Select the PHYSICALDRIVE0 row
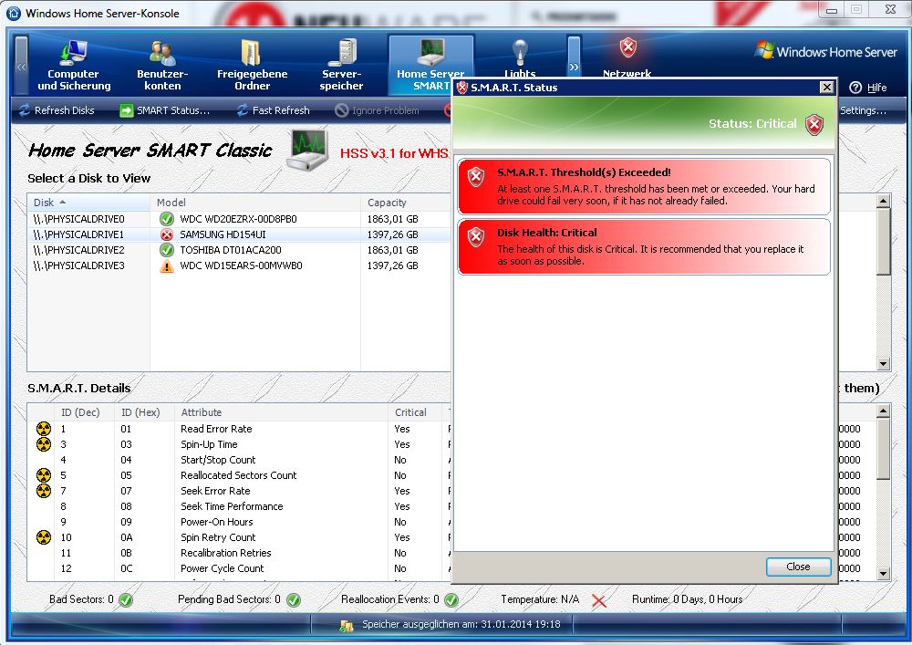This screenshot has height=645, width=912. (238, 219)
